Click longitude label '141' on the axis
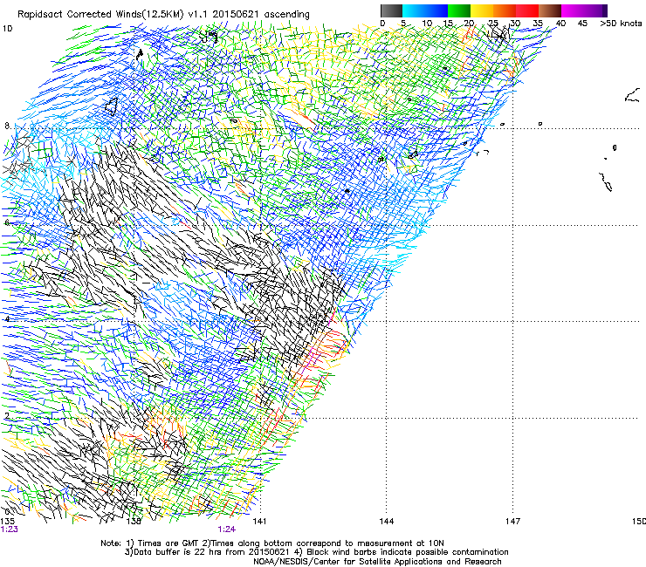This screenshot has height=567, width=646. [259, 522]
